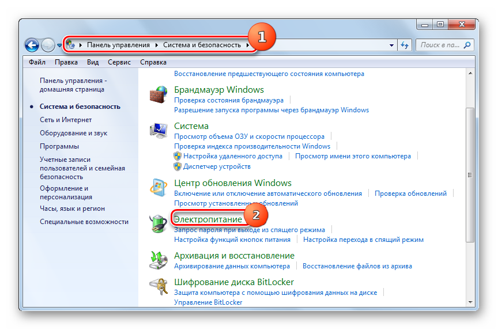This screenshot has height=330, width=498.
Task: Click the vertical scrollbar thumb
Action: [470, 175]
